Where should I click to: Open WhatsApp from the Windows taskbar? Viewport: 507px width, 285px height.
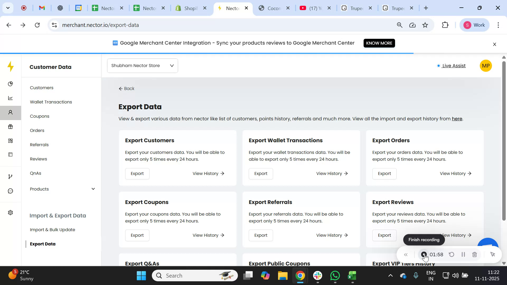click(335, 276)
